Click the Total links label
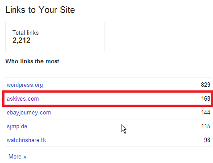This screenshot has width=213, height=163. click(x=25, y=33)
